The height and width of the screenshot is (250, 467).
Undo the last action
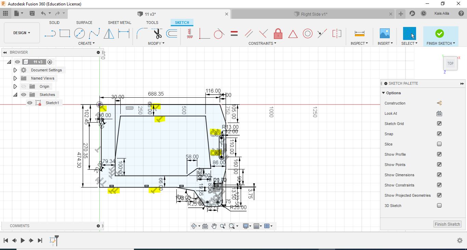[43, 13]
